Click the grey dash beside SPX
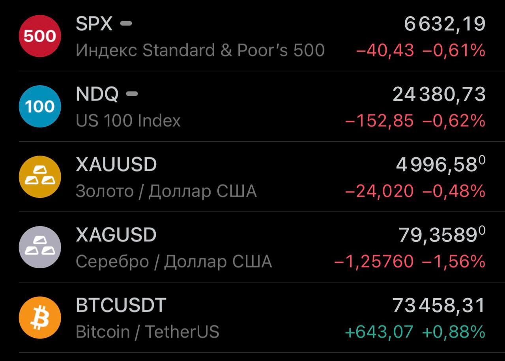This screenshot has height=361, width=505. point(126,24)
